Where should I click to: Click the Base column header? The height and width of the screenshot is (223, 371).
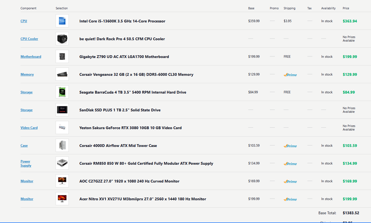[x=251, y=8]
